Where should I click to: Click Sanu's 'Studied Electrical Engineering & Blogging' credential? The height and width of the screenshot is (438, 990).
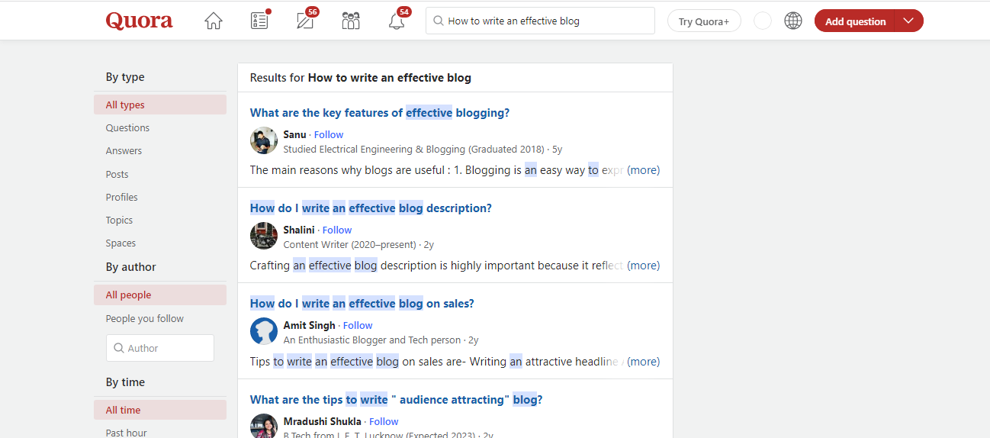coord(413,150)
